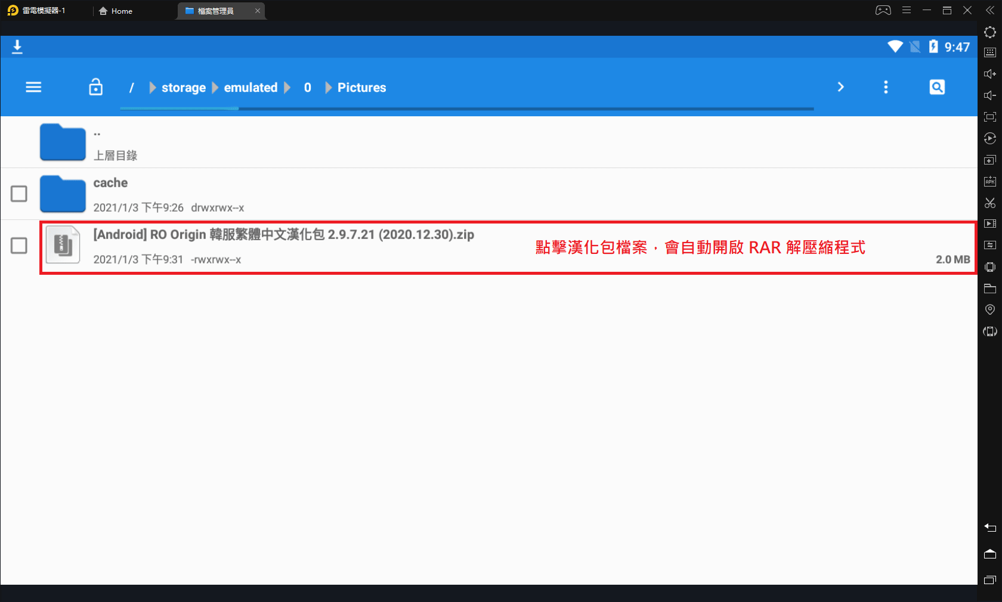Image resolution: width=1002 pixels, height=602 pixels.
Task: Open the operation recorder sidebar icon
Action: [x=990, y=138]
